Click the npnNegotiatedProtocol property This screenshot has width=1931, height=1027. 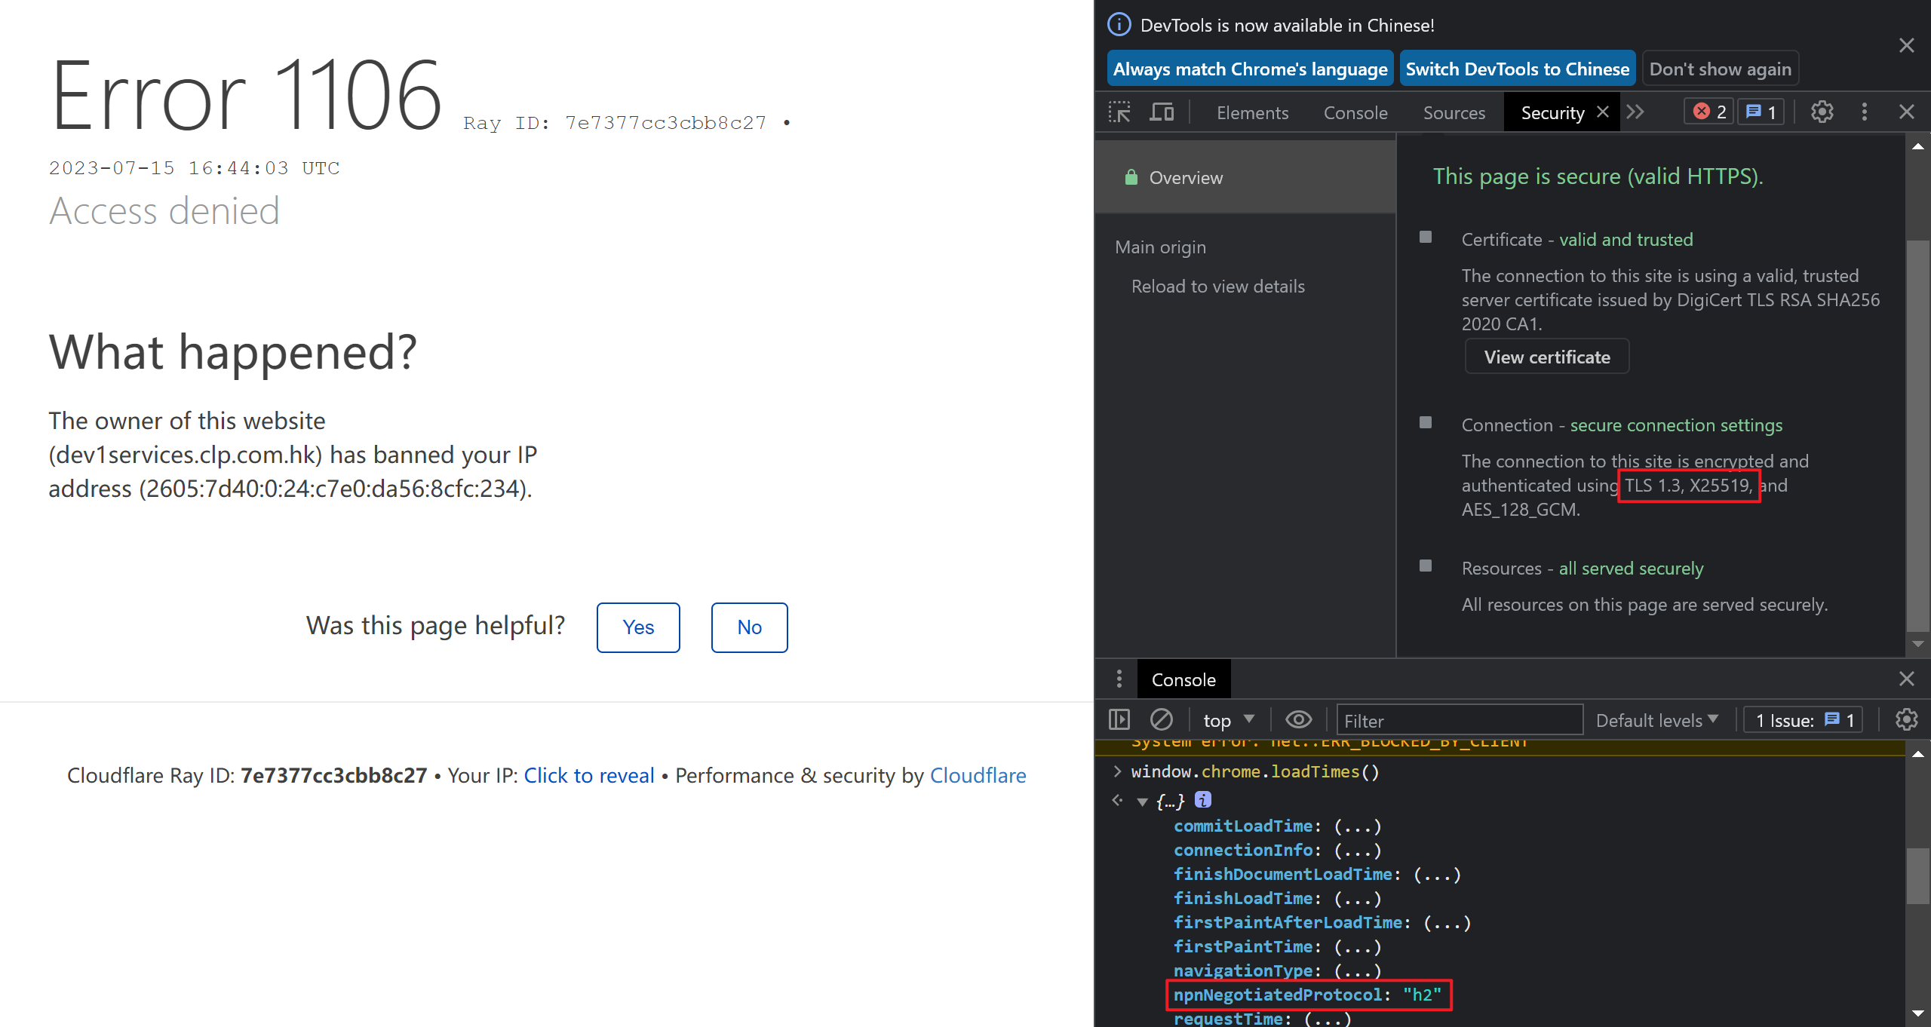pyautogui.click(x=1308, y=995)
